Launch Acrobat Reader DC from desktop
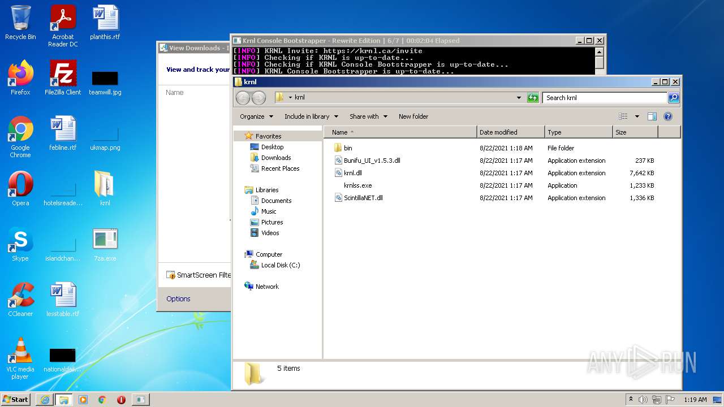Viewport: 724px width, 407px height. (63, 26)
